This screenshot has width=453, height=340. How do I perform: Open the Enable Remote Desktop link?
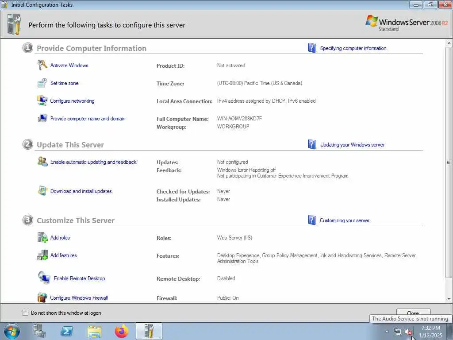coord(80,278)
